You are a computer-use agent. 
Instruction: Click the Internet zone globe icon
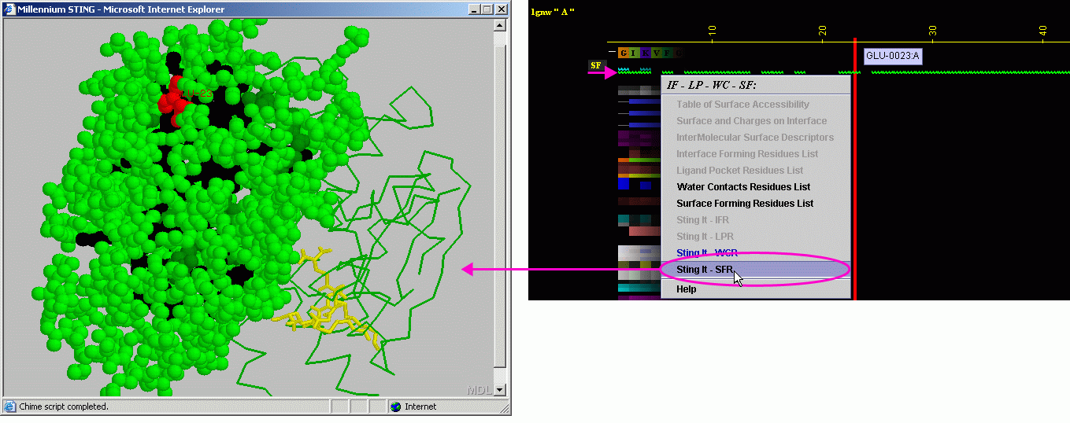(x=395, y=406)
